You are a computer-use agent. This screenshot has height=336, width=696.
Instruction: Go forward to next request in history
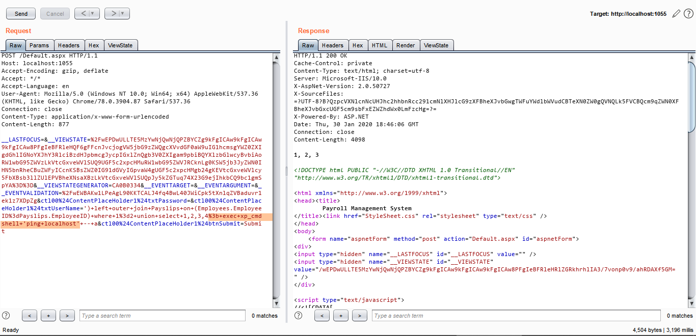[113, 14]
